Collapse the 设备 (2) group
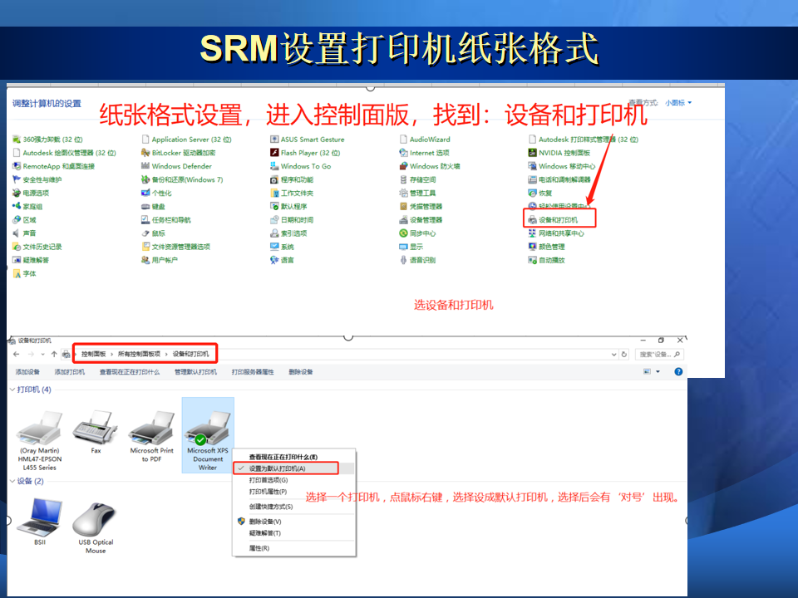Viewport: 798px width, 598px height. click(x=12, y=481)
